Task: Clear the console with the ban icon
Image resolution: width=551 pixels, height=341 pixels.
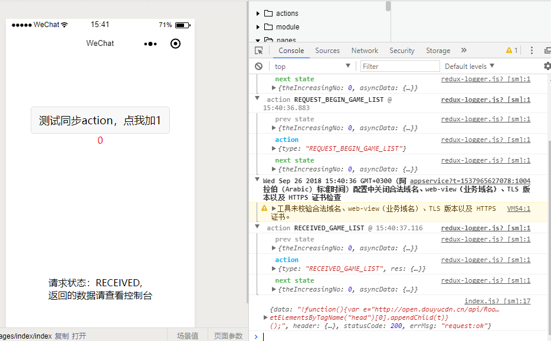Action: (x=258, y=67)
